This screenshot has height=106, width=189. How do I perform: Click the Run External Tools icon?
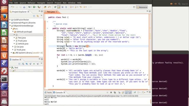coord(39,7)
